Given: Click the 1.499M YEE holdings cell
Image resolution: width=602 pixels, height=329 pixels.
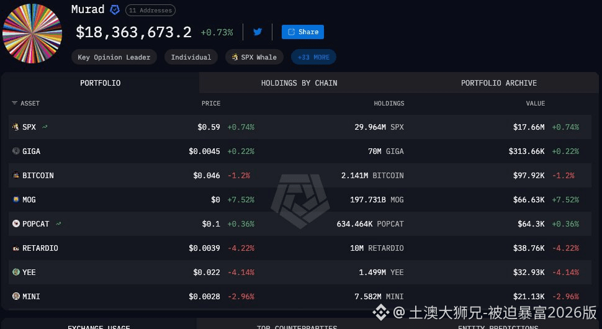Looking at the screenshot, I should coord(381,272).
